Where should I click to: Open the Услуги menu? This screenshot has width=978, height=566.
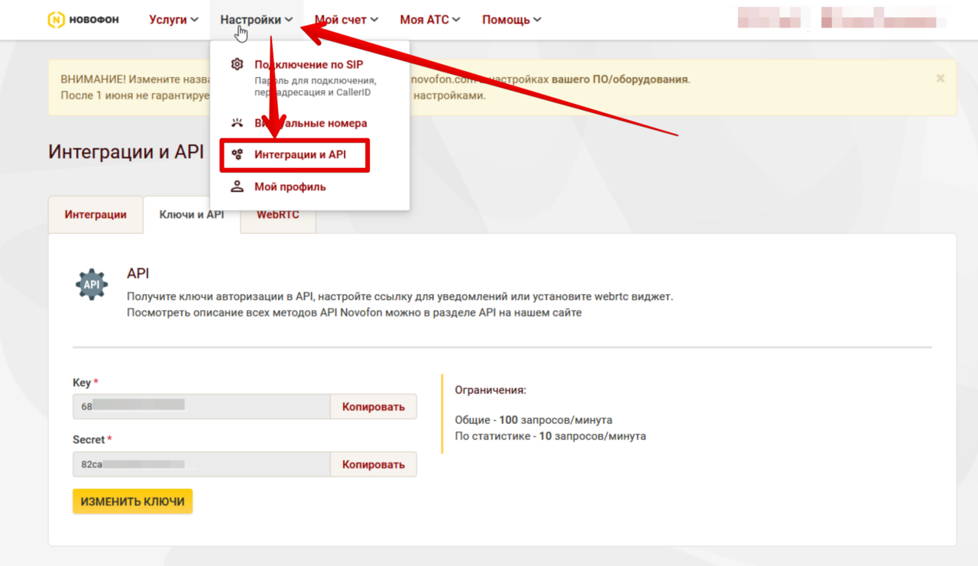tap(173, 20)
